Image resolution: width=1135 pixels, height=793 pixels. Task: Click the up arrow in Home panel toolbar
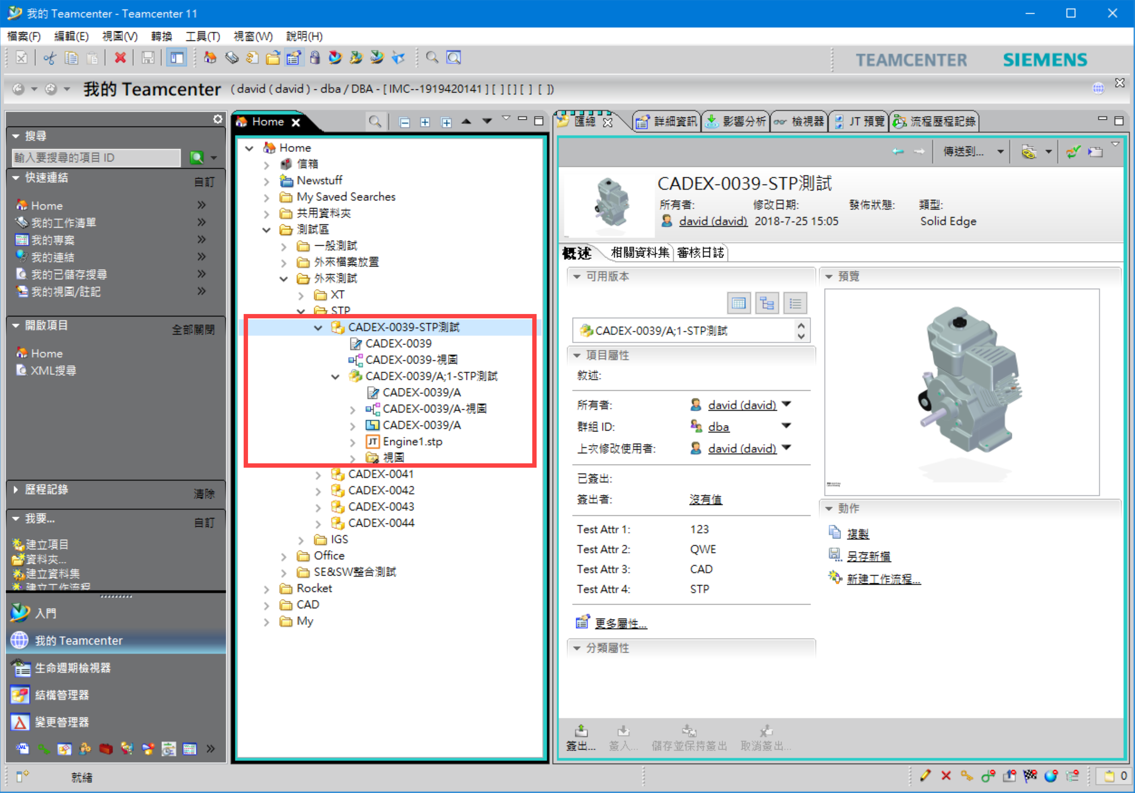[466, 121]
